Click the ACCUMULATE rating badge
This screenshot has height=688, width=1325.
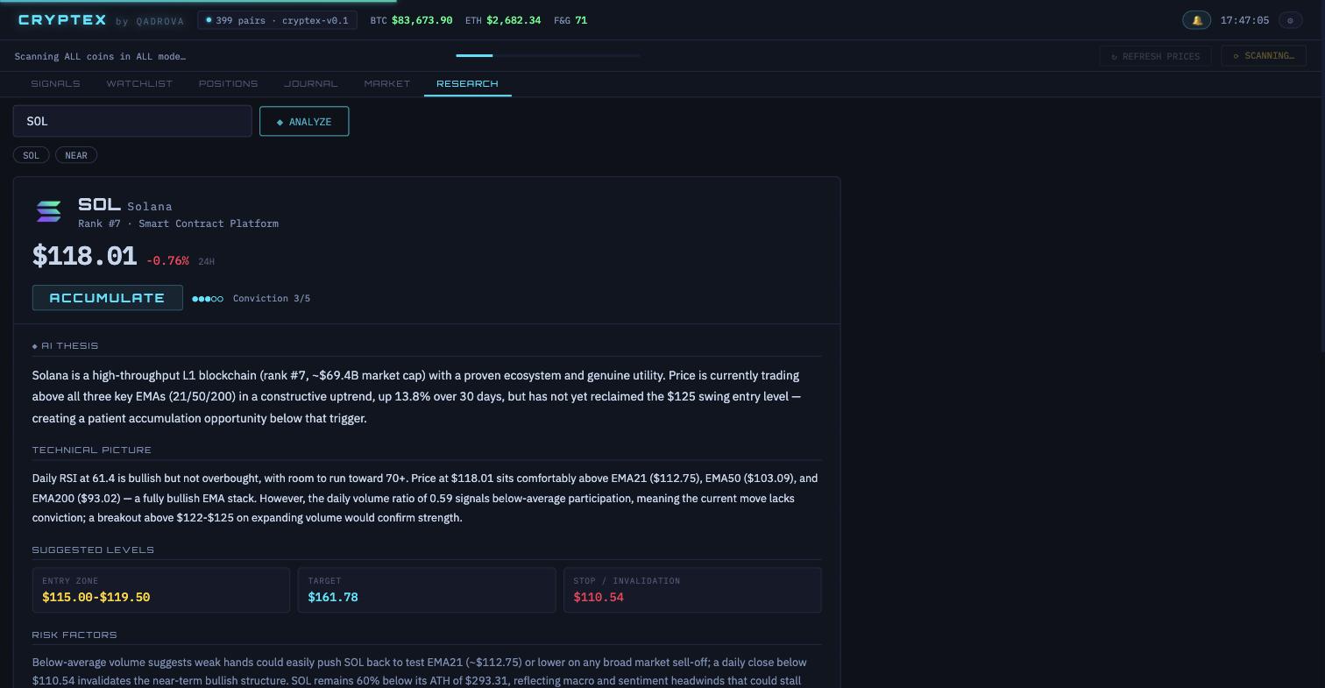click(x=108, y=298)
